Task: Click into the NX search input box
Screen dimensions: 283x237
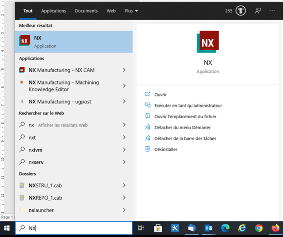Action: point(74,228)
